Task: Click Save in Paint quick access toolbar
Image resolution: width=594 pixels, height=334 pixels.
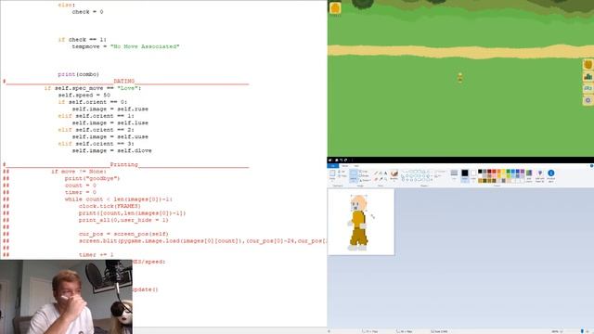Action: pos(336,161)
